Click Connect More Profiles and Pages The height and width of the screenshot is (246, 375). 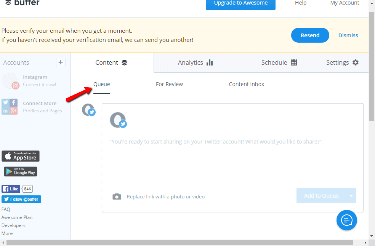(x=42, y=107)
